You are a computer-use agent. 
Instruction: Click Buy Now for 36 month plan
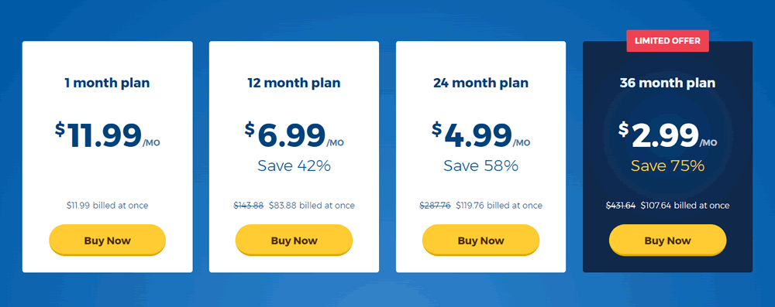click(x=668, y=240)
